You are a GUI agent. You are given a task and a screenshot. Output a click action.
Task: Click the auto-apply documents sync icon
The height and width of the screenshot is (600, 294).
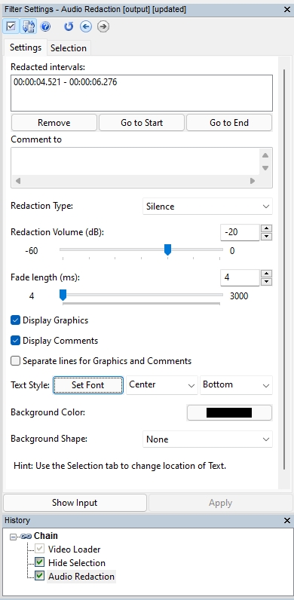point(28,26)
